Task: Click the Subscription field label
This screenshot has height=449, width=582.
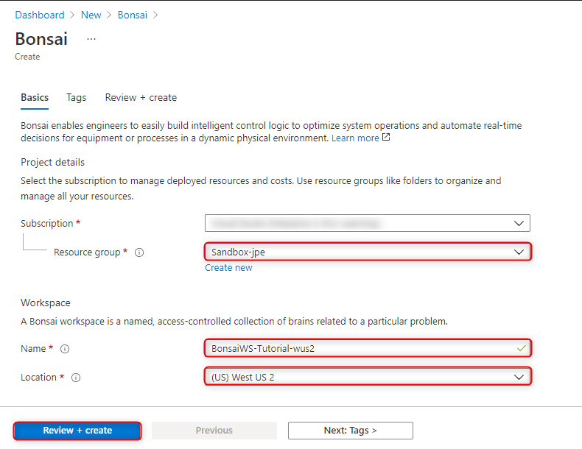Action: coord(46,223)
